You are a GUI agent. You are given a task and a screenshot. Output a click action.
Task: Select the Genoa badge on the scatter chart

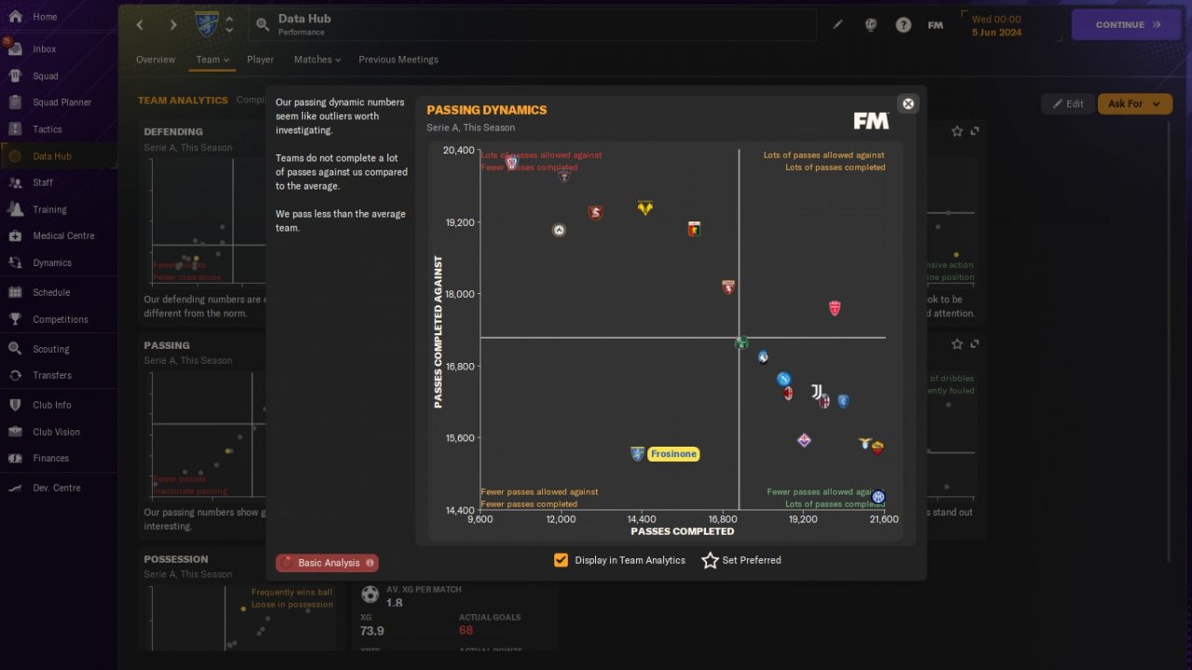pos(693,229)
